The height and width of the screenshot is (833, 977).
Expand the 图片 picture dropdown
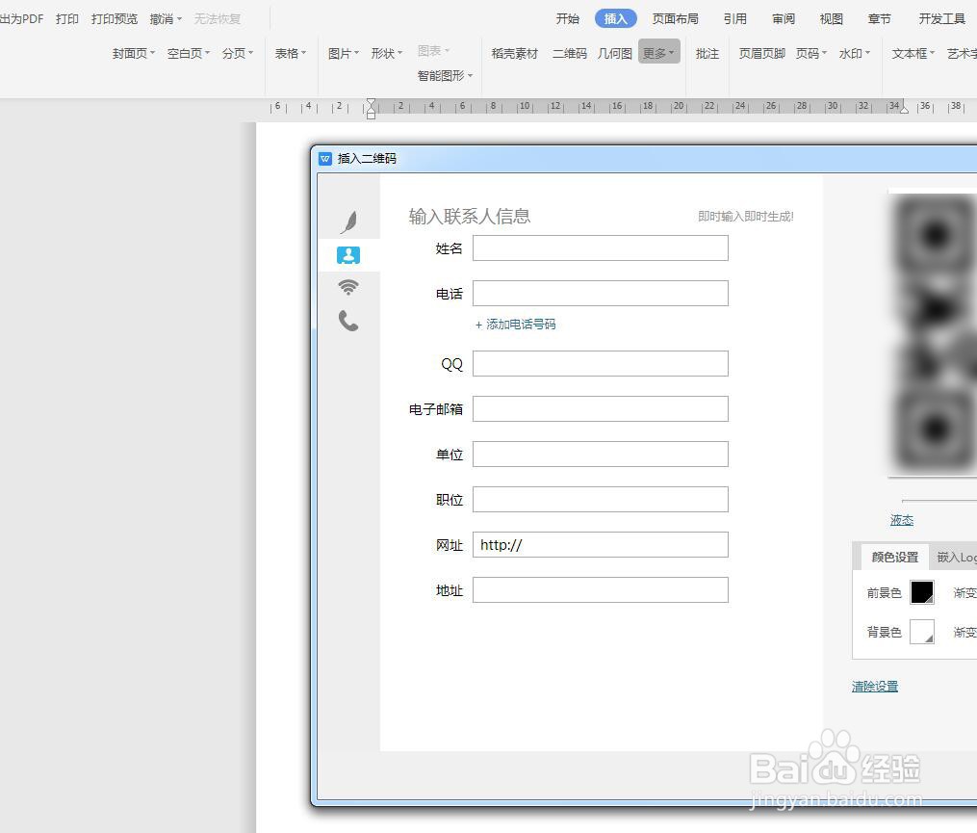pos(344,54)
